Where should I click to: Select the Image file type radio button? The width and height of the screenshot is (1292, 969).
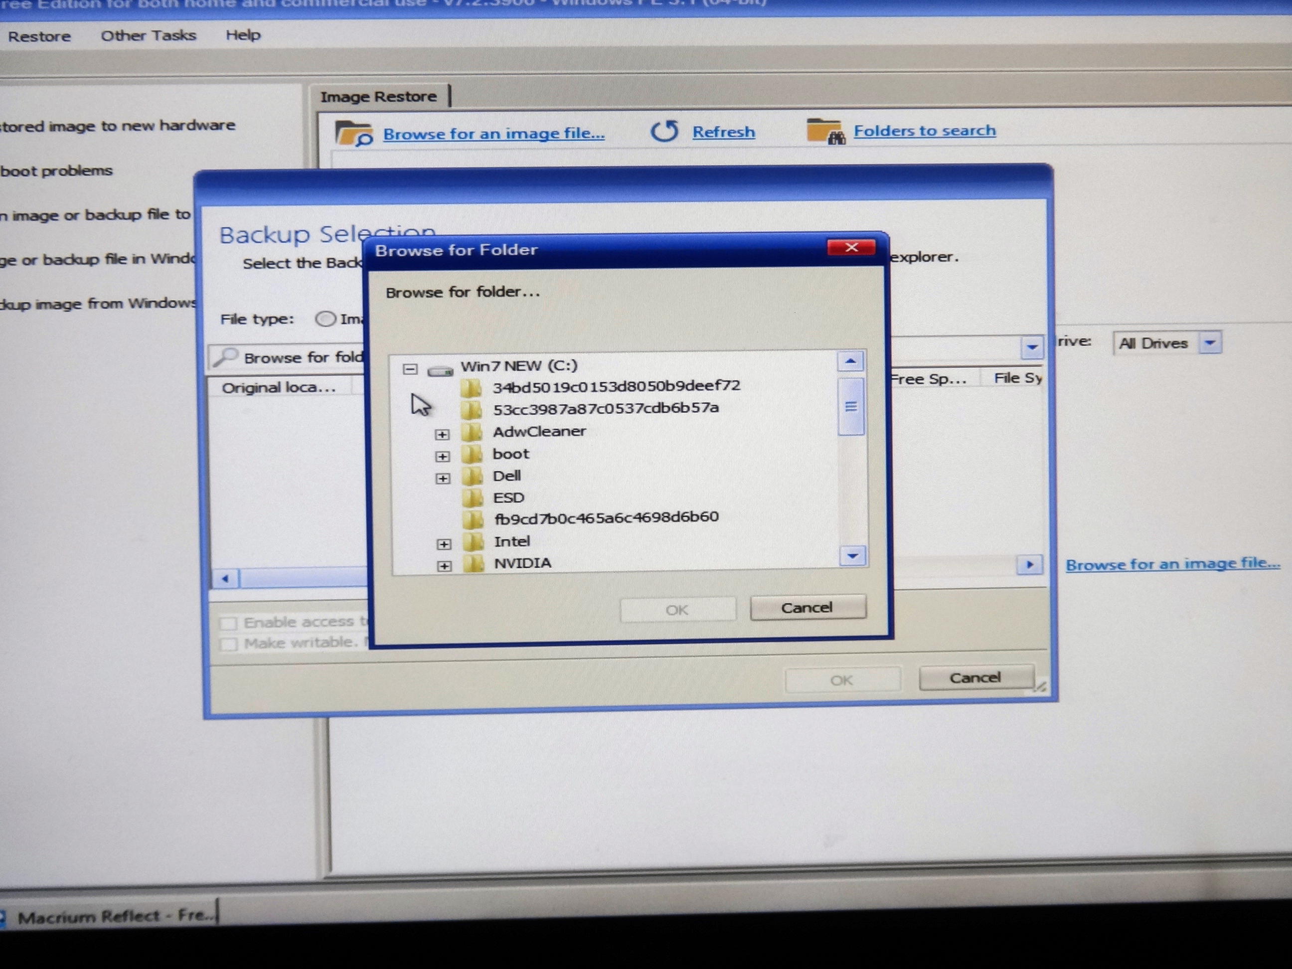click(325, 319)
